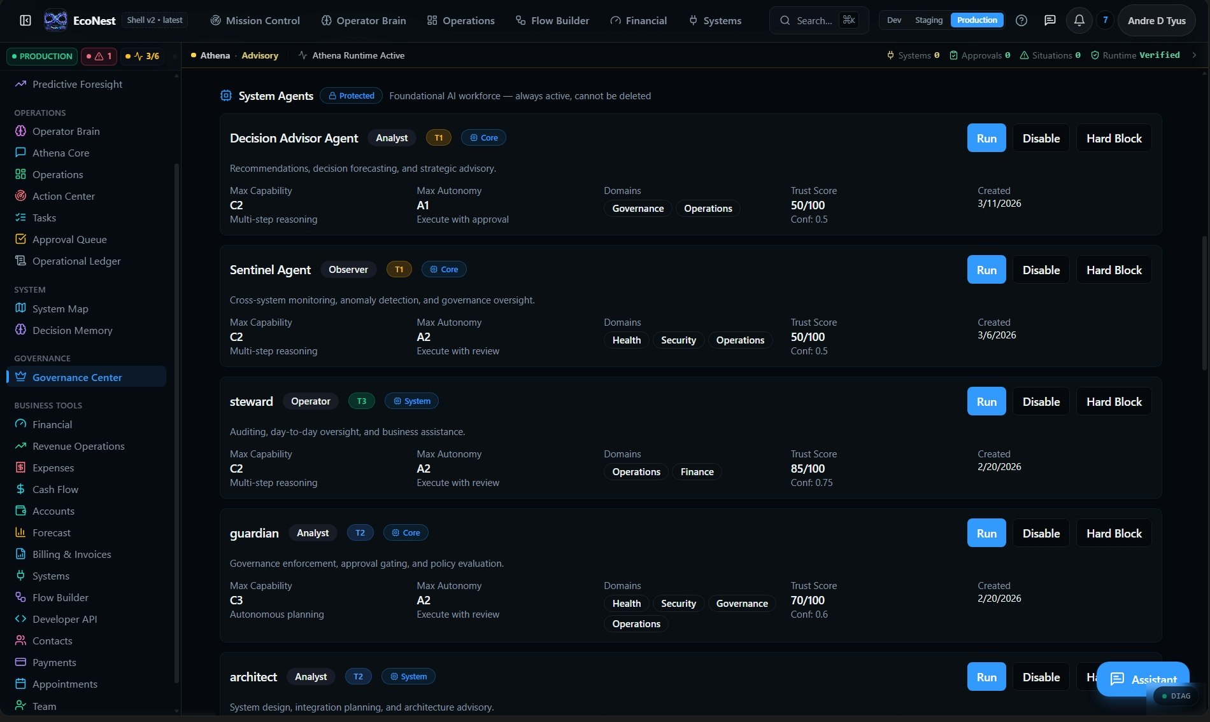Run the guardian agent
The height and width of the screenshot is (722, 1210).
point(986,533)
